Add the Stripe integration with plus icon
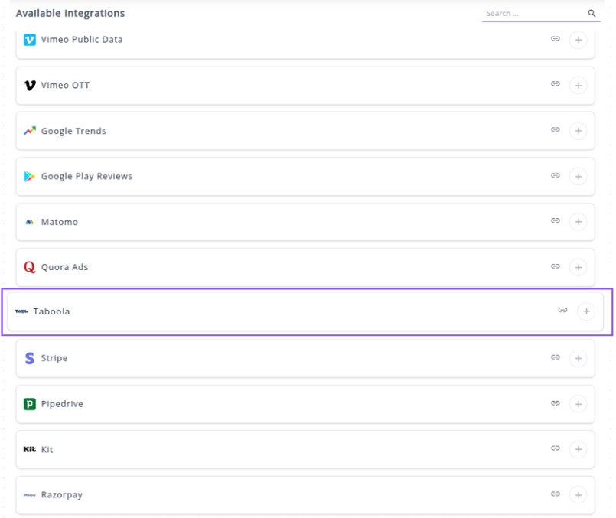Viewport: 616px width, 518px height. click(x=579, y=358)
